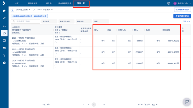Open the transfer arrows sidebar icon

[x=4, y=18]
